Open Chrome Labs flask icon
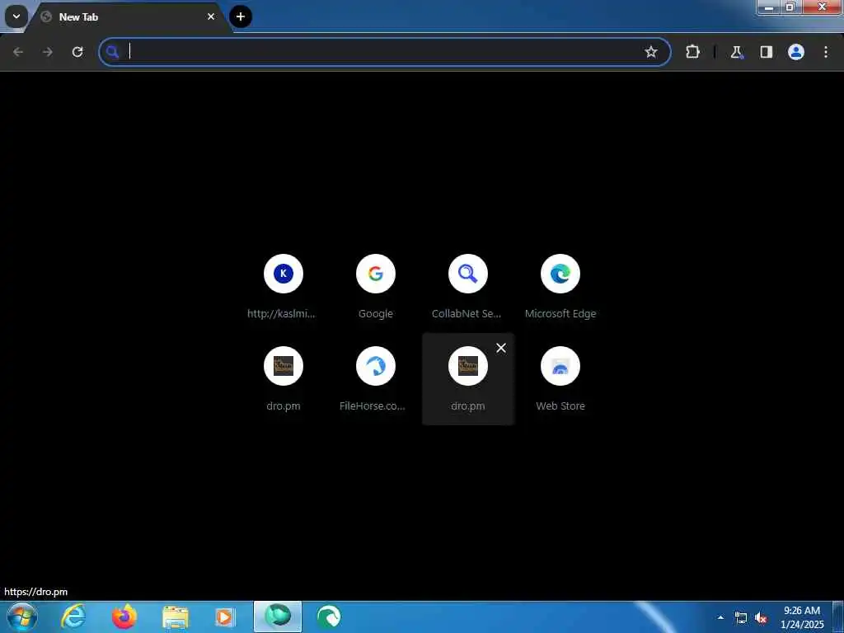 pos(736,52)
